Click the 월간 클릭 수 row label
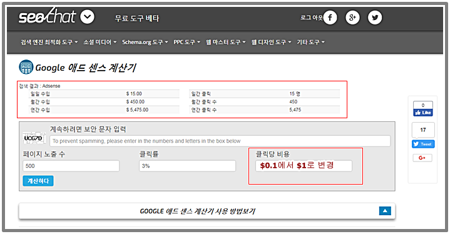Image resolution: width=450 pixels, height=234 pixels. [204, 102]
